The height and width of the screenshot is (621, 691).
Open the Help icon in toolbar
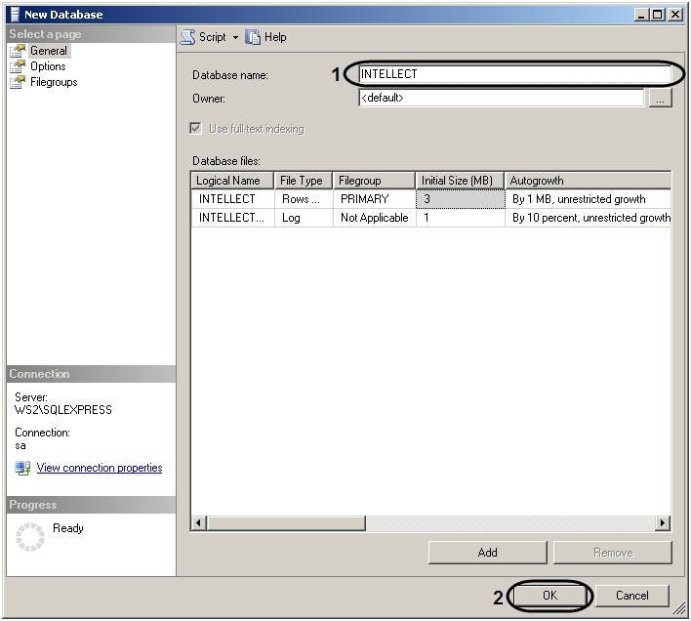(253, 37)
